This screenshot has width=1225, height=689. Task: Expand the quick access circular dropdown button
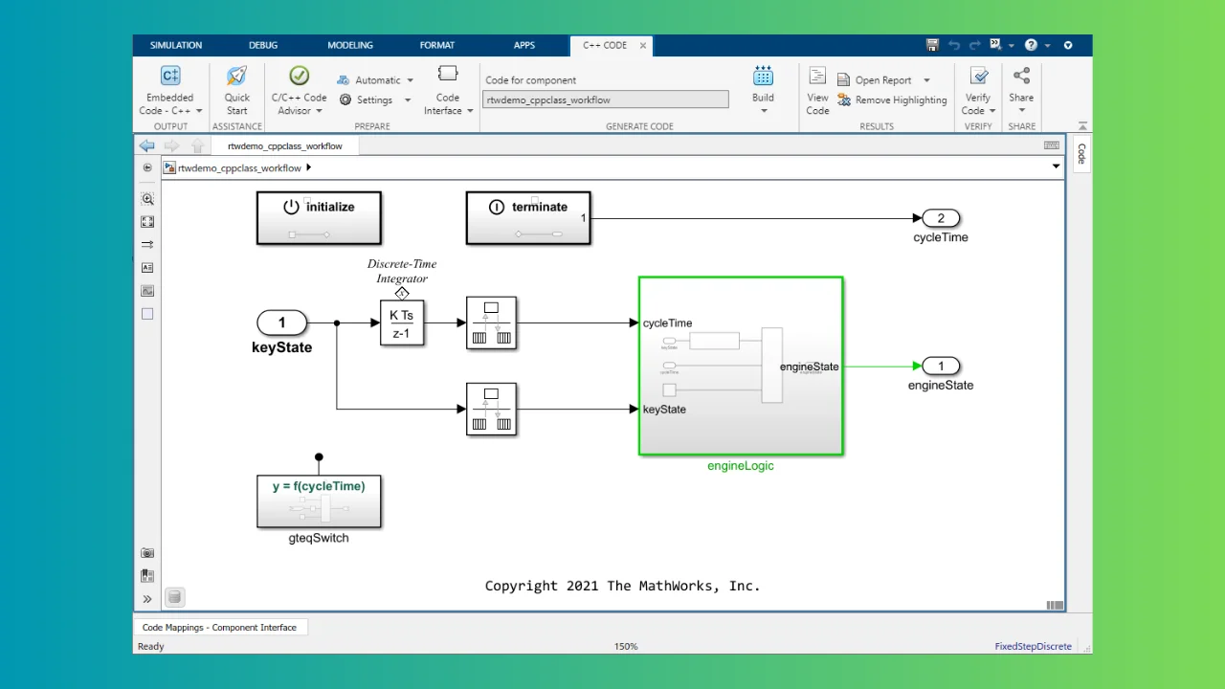(1068, 45)
